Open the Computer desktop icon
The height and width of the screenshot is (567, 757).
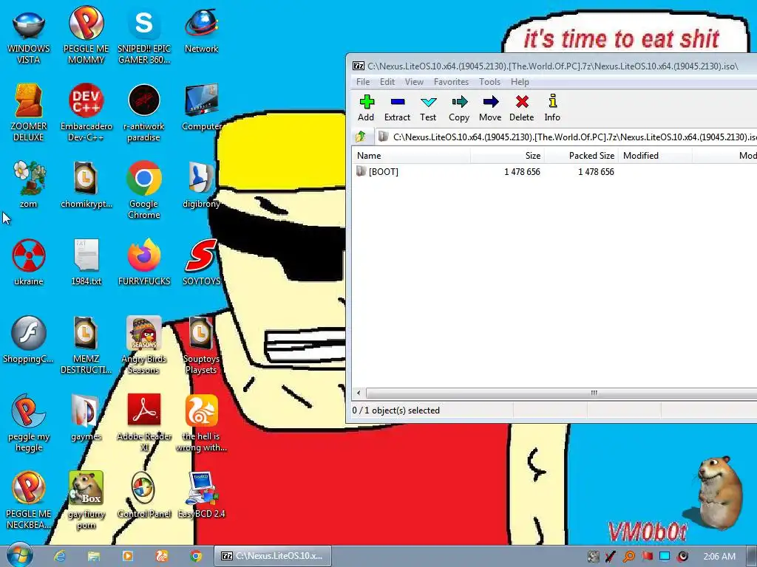[201, 108]
